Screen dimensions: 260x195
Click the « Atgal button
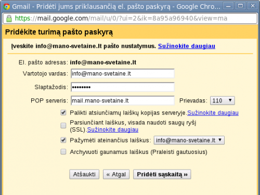[x=116, y=174]
